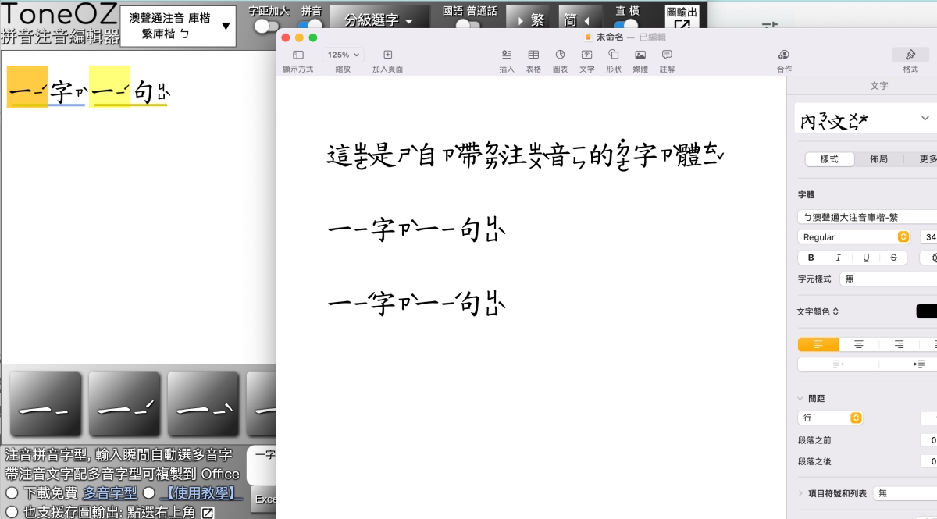
Task: Open the Collaborate icon
Action: click(784, 55)
